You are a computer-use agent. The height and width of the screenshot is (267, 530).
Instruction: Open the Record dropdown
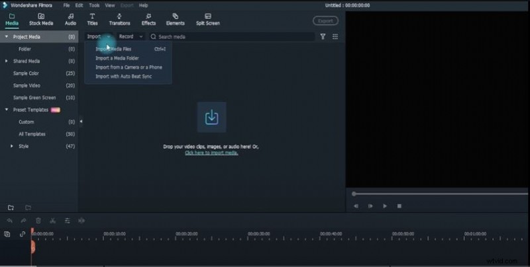[131, 36]
